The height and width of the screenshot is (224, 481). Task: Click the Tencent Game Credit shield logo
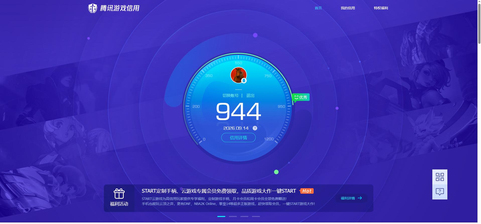coord(93,8)
